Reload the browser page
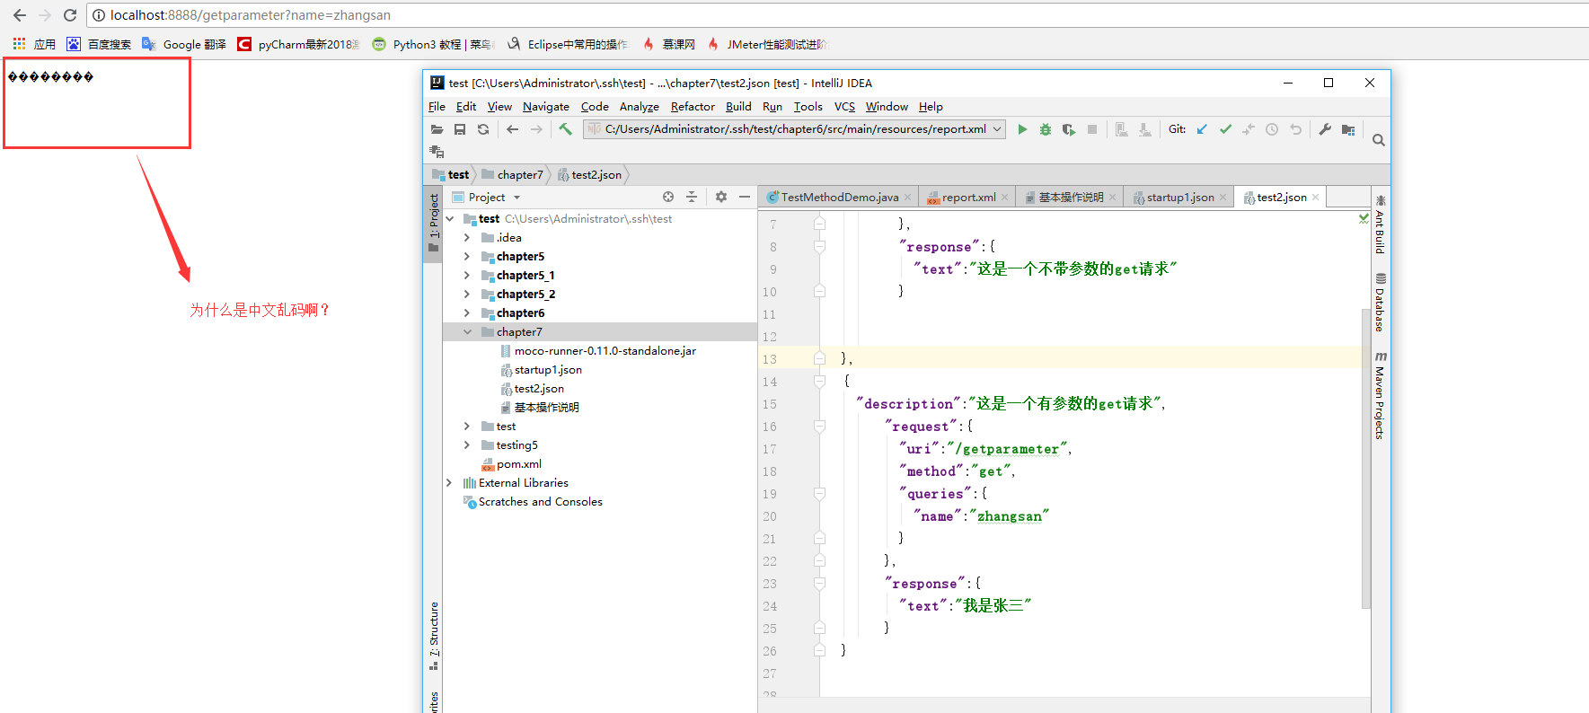 pos(70,15)
